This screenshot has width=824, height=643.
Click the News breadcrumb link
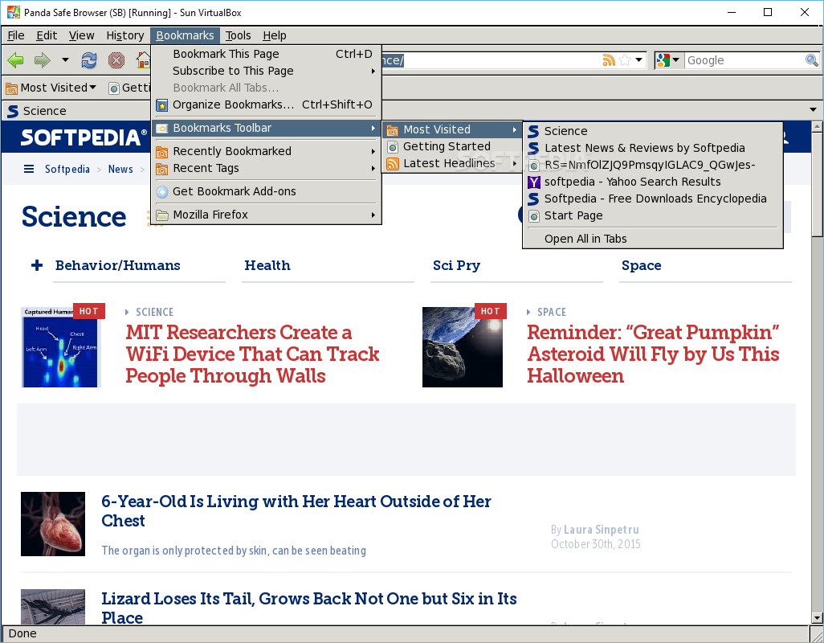[x=120, y=169]
